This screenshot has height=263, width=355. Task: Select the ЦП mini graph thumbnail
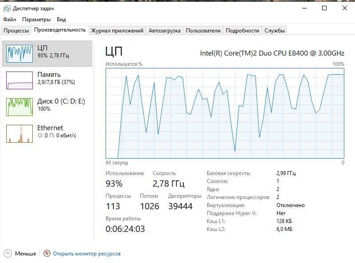20,54
